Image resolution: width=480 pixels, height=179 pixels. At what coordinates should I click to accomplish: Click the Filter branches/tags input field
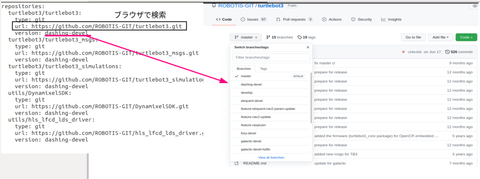[271, 57]
